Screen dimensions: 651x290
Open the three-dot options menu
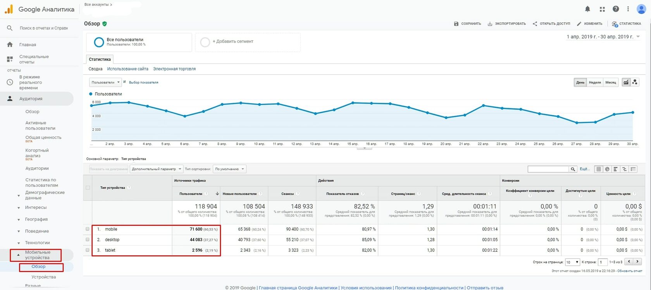(x=628, y=9)
